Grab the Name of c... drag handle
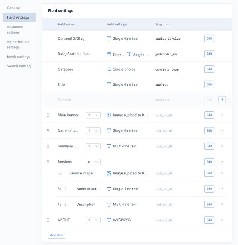 (x=48, y=130)
